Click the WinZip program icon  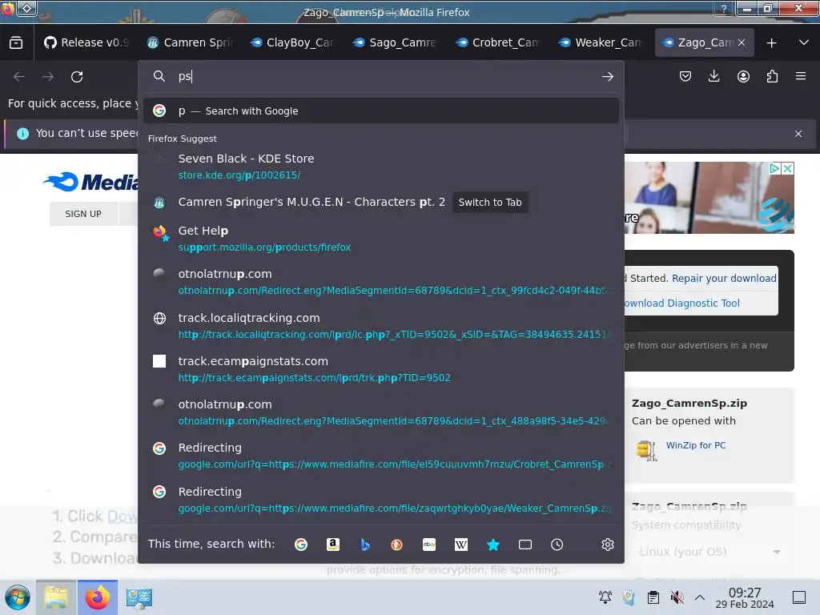pos(647,450)
